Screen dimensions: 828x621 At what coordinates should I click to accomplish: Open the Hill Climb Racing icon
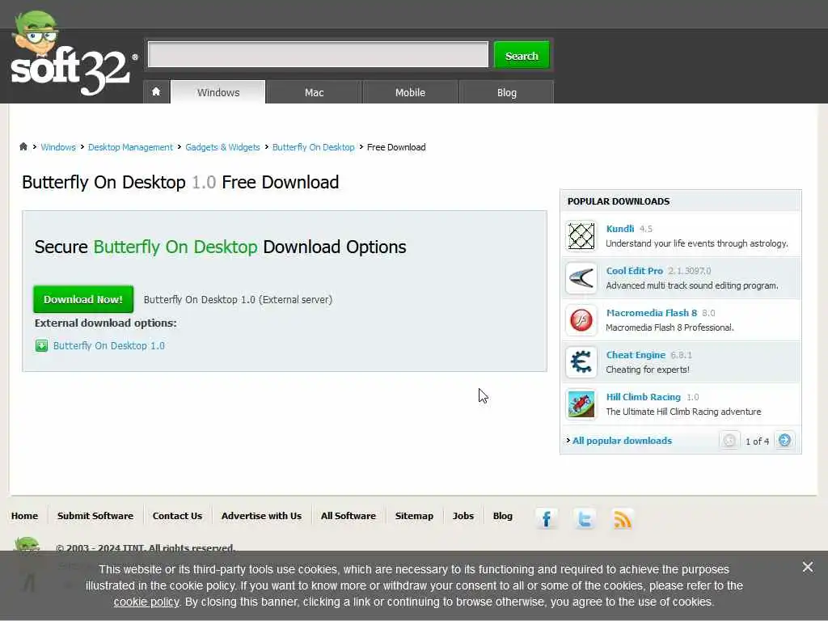pyautogui.click(x=581, y=404)
